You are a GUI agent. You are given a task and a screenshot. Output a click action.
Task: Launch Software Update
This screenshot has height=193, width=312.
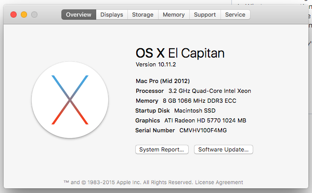[224, 149]
